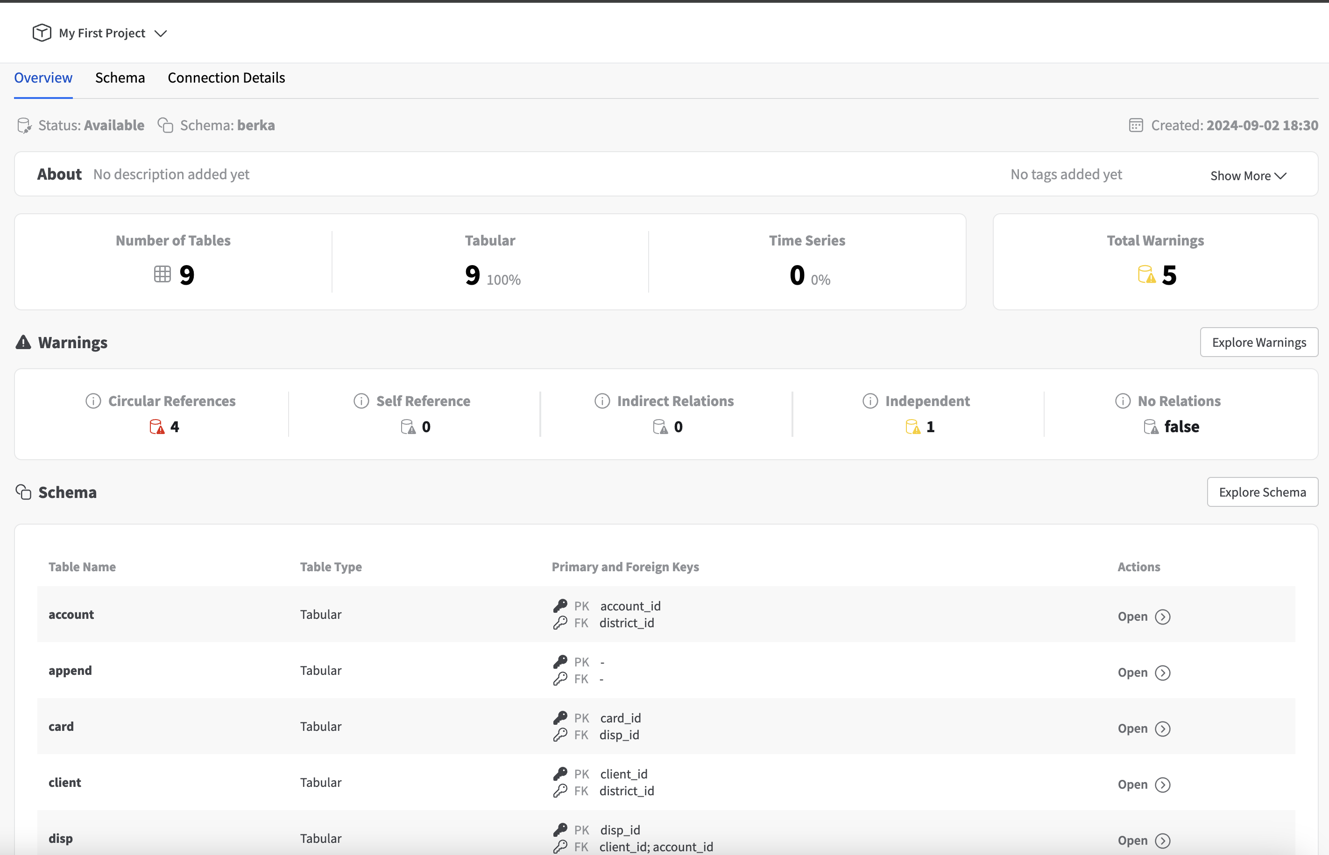Image resolution: width=1329 pixels, height=855 pixels.
Task: Expand the My First Project dropdown chevron
Action: pyautogui.click(x=161, y=33)
